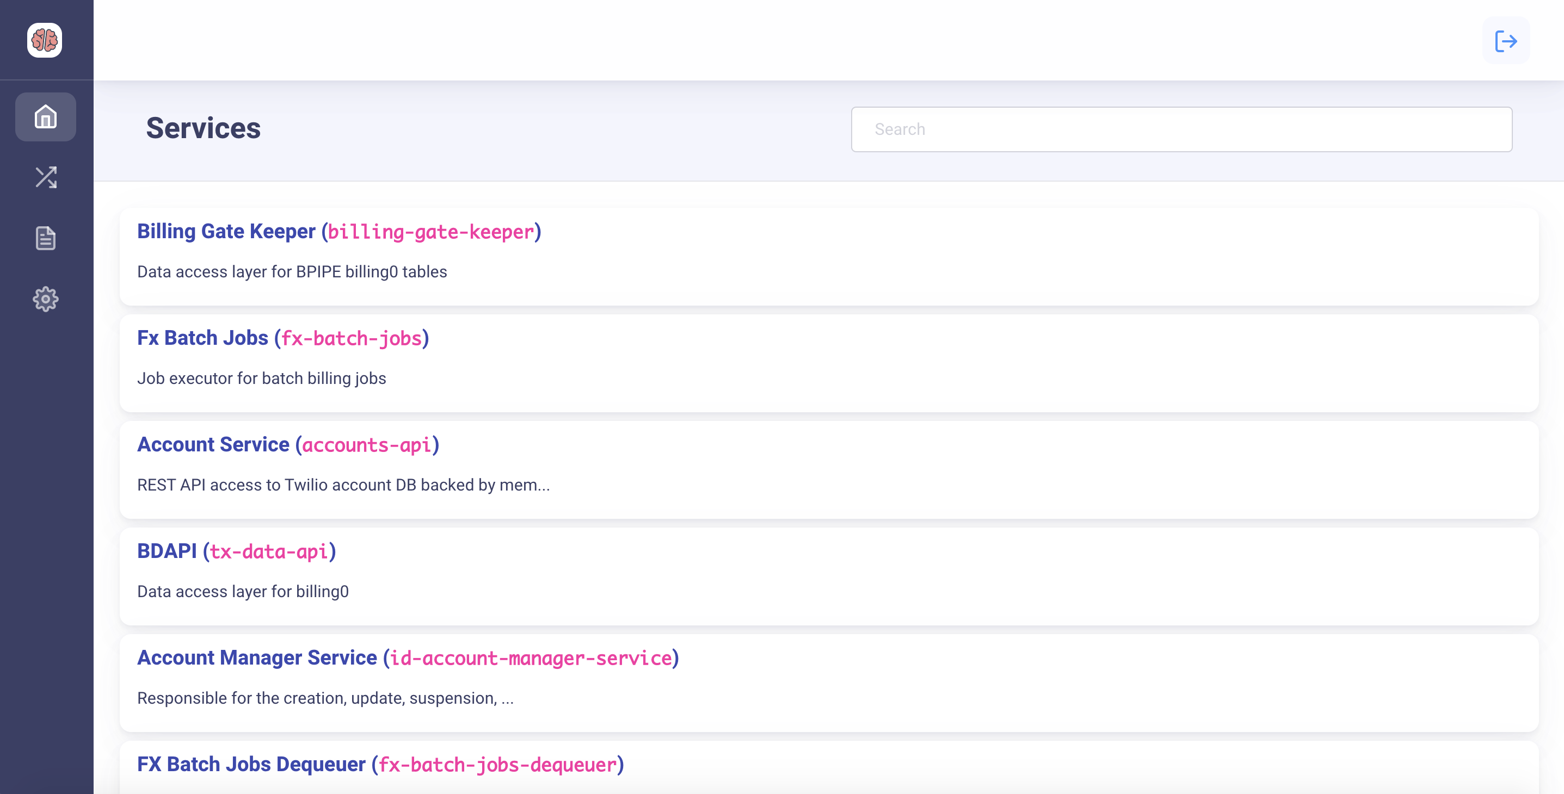Open the settings gear icon

pos(46,299)
